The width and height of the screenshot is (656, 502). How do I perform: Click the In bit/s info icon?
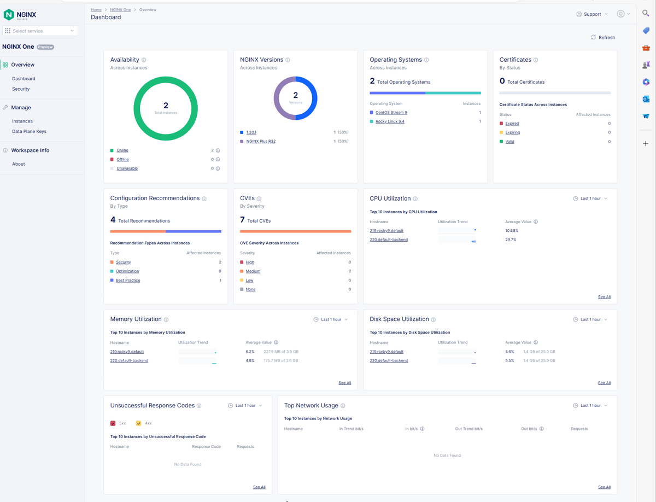click(423, 429)
